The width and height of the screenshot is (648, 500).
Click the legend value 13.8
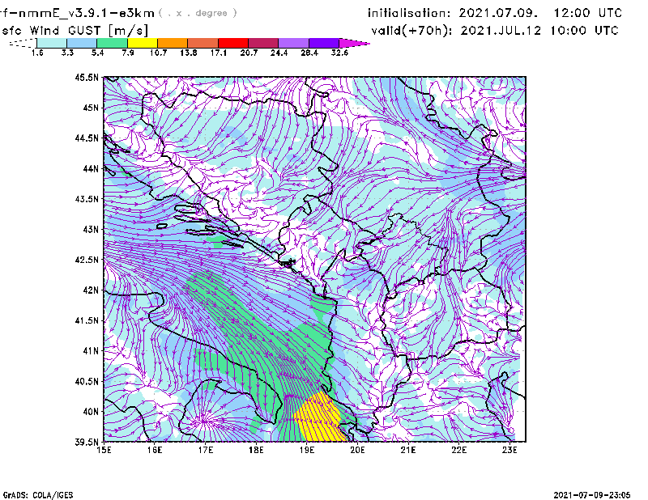pyautogui.click(x=189, y=53)
